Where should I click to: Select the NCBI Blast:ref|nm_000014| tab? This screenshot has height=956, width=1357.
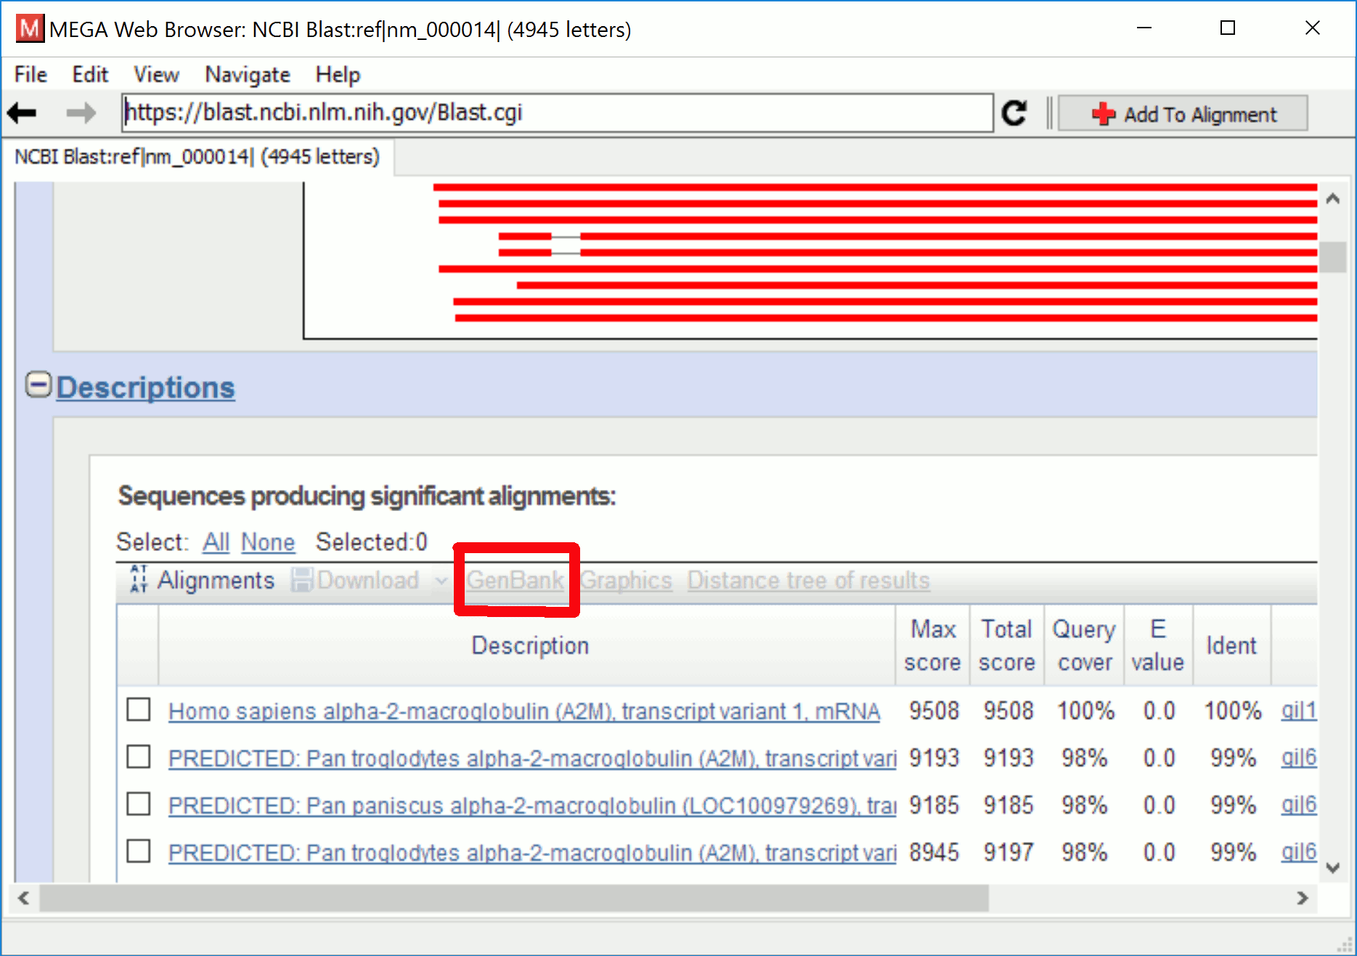(x=197, y=157)
